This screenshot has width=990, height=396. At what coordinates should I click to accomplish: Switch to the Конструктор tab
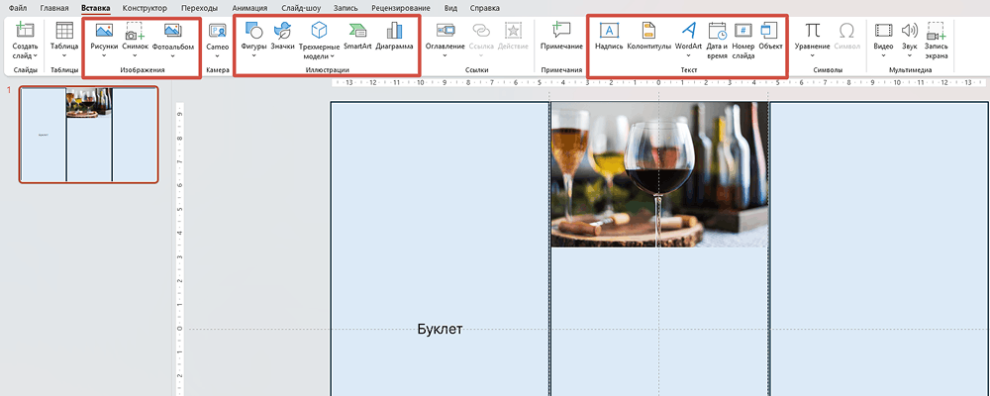146,8
